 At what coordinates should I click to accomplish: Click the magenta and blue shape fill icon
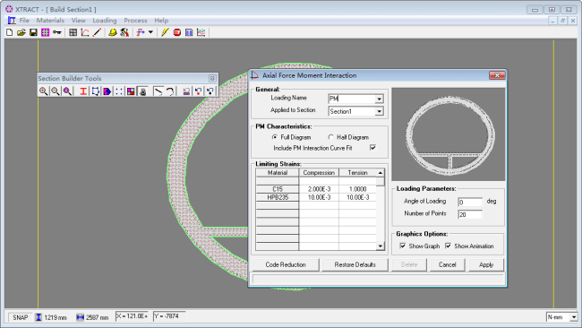pyautogui.click(x=107, y=91)
